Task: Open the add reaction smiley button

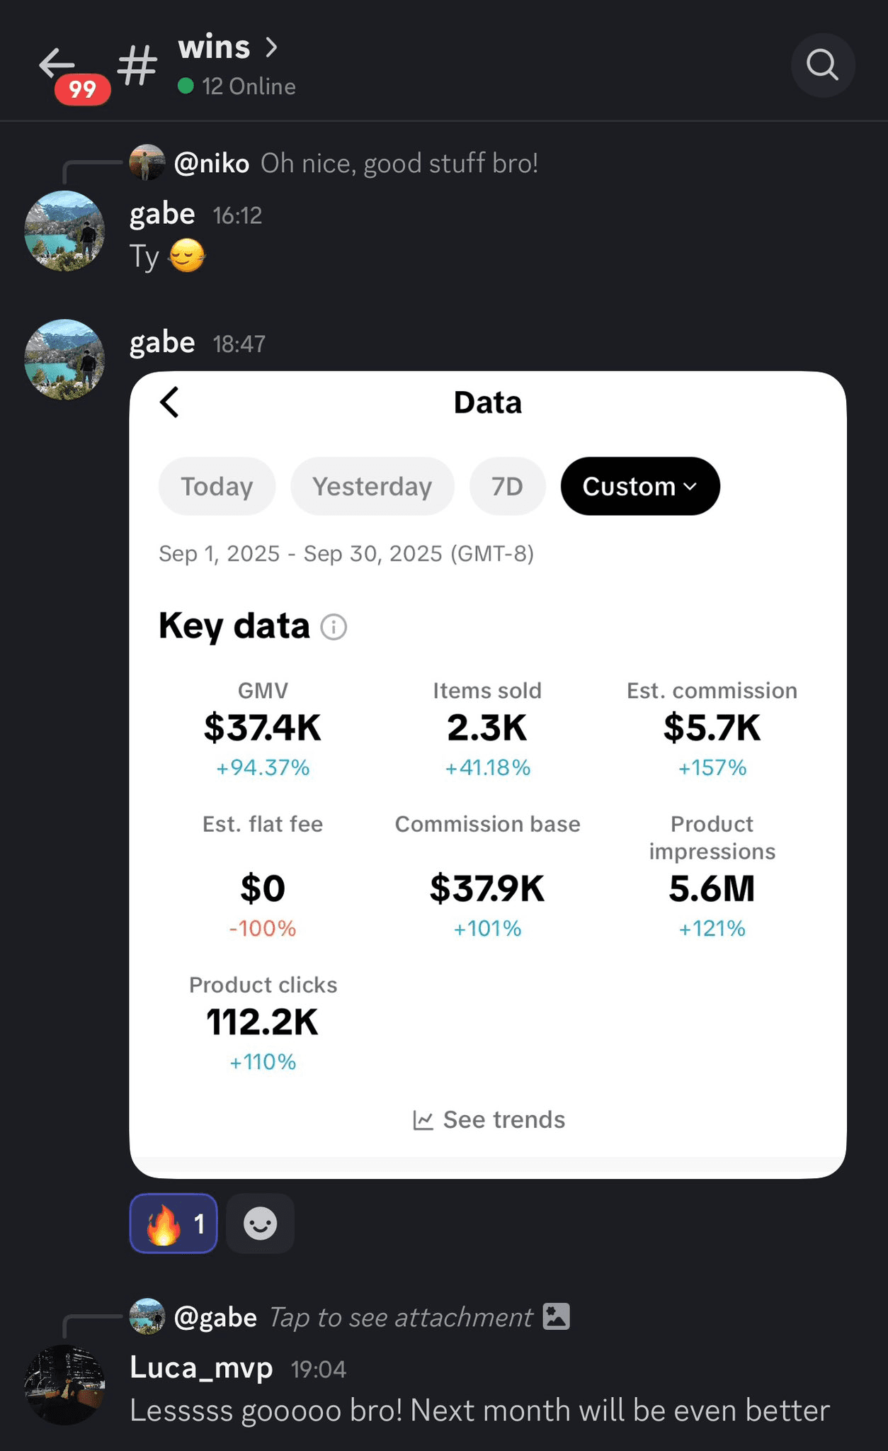Action: point(260,1224)
